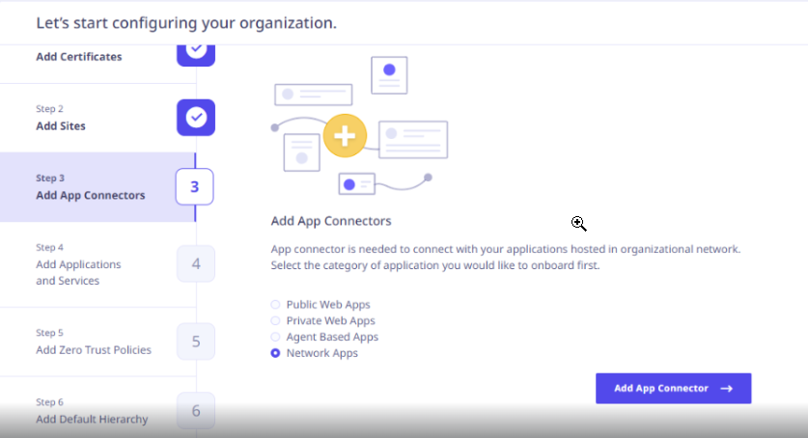The width and height of the screenshot is (808, 438).
Task: Open Step 6 Add Default Hierarchy
Action: tap(98, 411)
